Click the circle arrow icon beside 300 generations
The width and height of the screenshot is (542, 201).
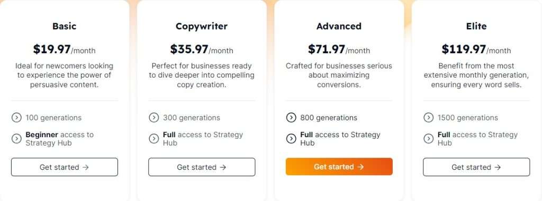pyautogui.click(x=154, y=118)
